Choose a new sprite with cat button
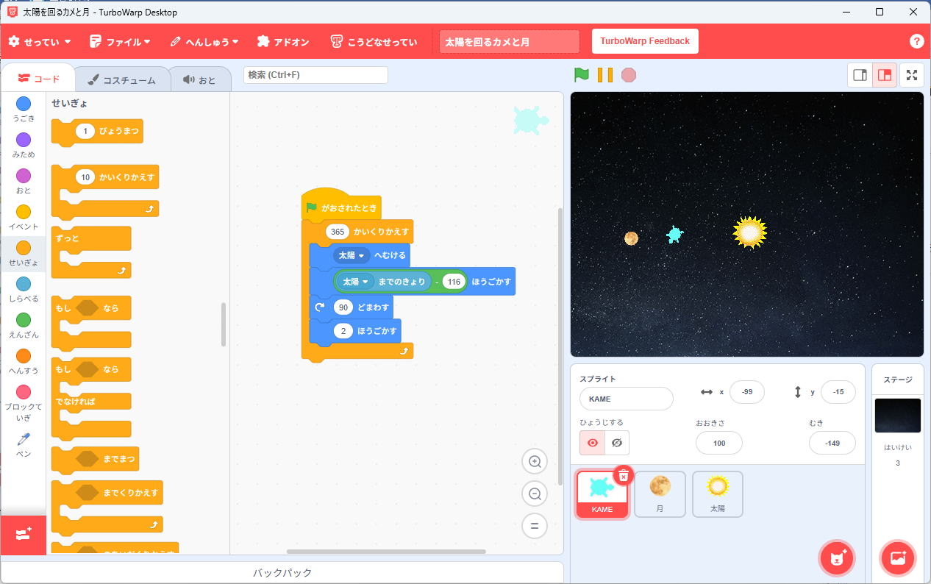The height and width of the screenshot is (584, 931). (x=837, y=558)
